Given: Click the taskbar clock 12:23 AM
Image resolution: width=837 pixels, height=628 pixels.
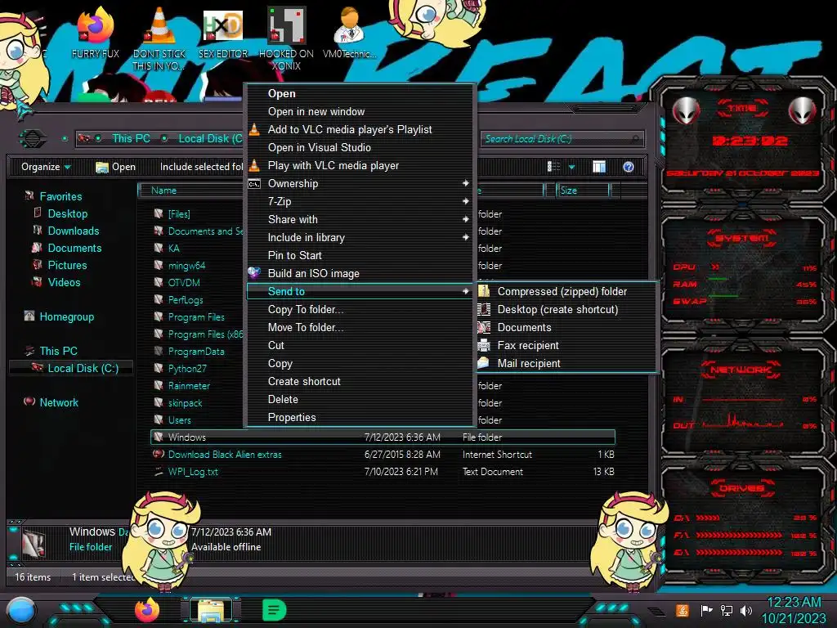Looking at the screenshot, I should pyautogui.click(x=794, y=602).
